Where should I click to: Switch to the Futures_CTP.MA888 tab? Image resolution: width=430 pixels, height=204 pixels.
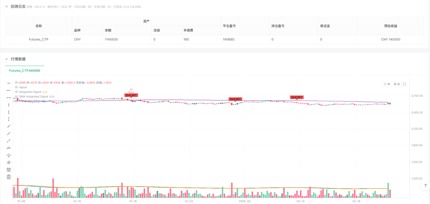(25, 71)
